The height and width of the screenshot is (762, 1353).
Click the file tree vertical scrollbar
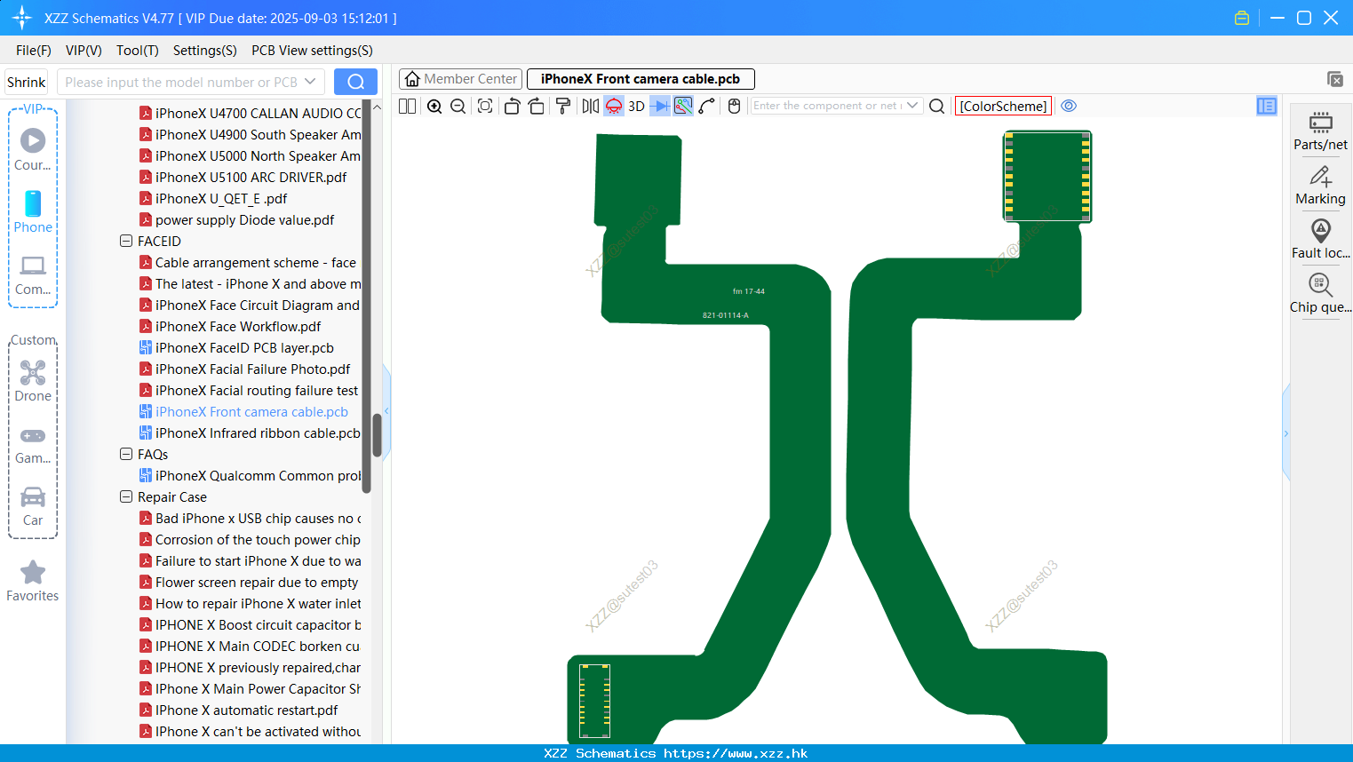pyautogui.click(x=377, y=435)
